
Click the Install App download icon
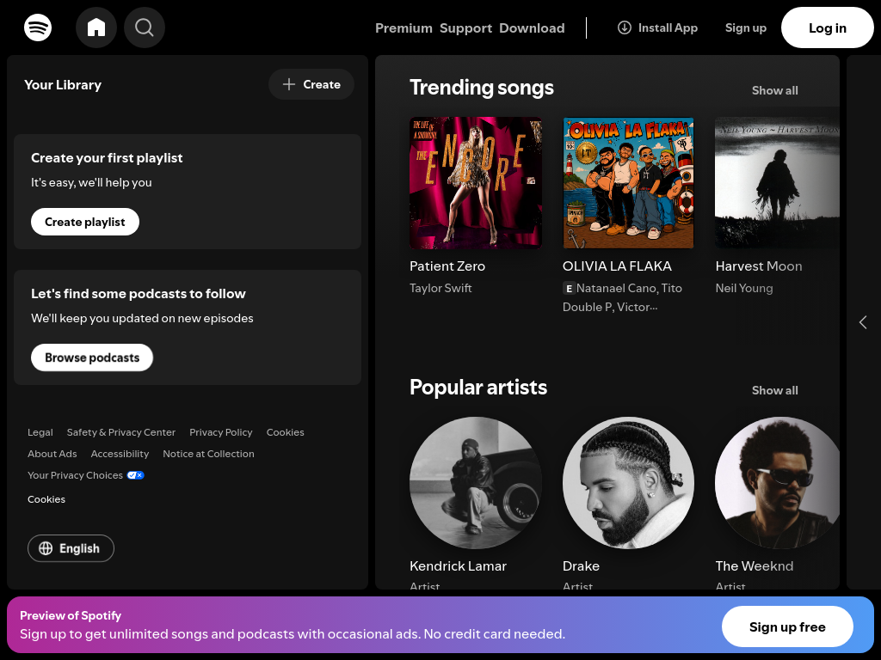pos(625,27)
